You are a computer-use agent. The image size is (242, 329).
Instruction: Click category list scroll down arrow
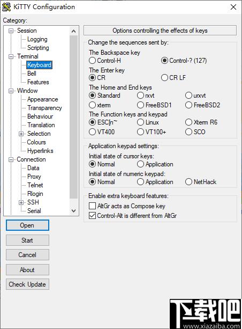[x=74, y=211]
